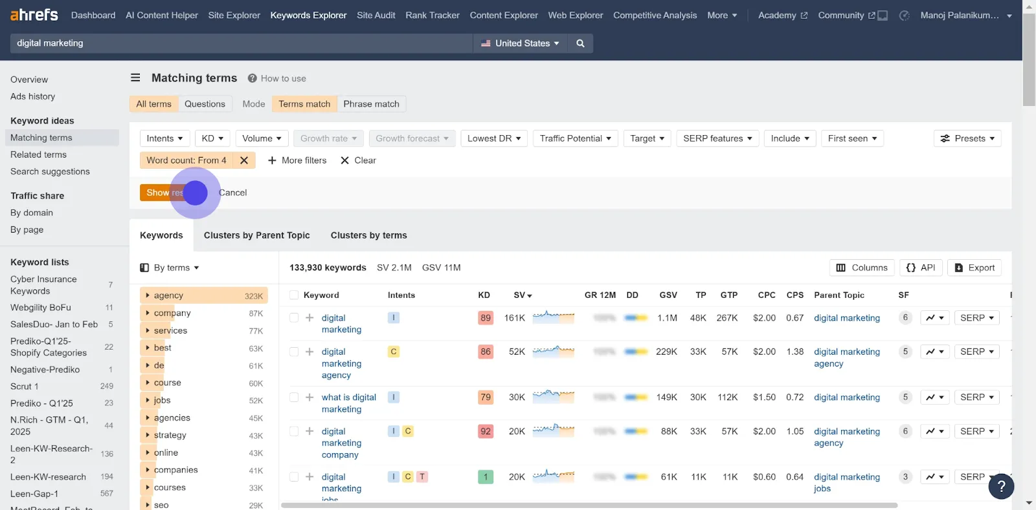Click the plus icon for More filters
The height and width of the screenshot is (510, 1036).
click(x=272, y=160)
